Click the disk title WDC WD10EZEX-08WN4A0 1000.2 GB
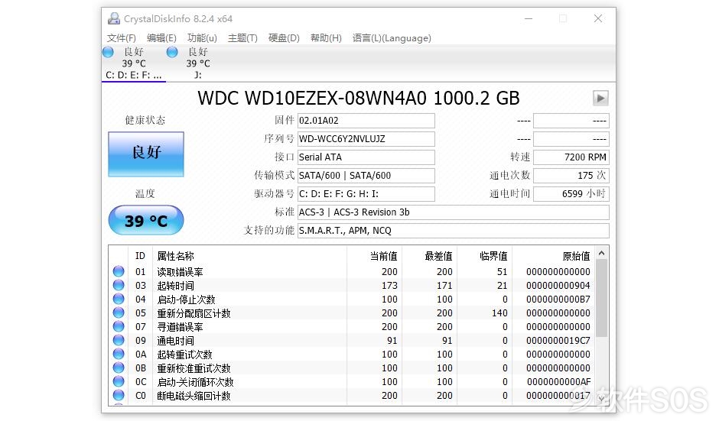Viewport: 719px width, 421px height. pos(359,98)
